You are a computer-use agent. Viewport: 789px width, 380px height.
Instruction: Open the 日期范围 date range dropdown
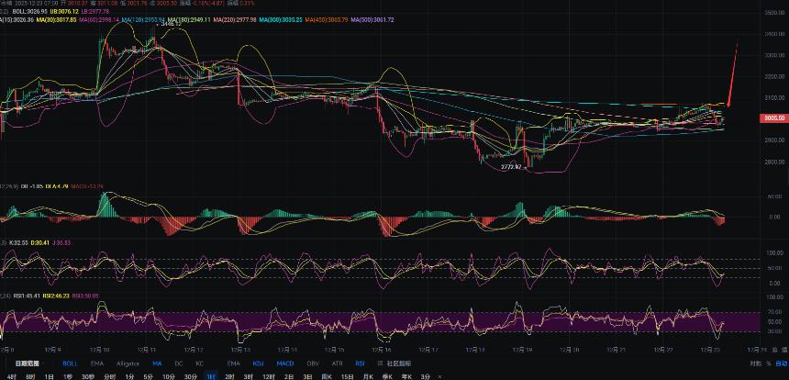(x=28, y=363)
